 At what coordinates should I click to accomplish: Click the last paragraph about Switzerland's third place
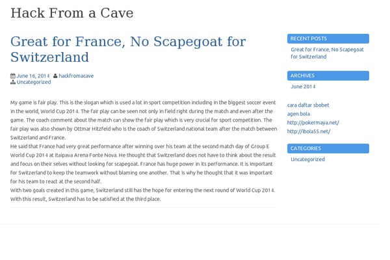(x=142, y=194)
